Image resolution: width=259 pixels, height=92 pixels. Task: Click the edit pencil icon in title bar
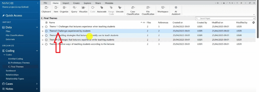[x=227, y=3]
